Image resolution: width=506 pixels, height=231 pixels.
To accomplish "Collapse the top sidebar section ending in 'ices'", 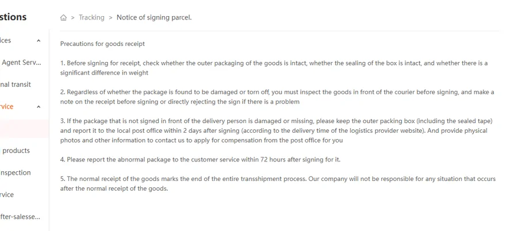I will (x=39, y=41).
